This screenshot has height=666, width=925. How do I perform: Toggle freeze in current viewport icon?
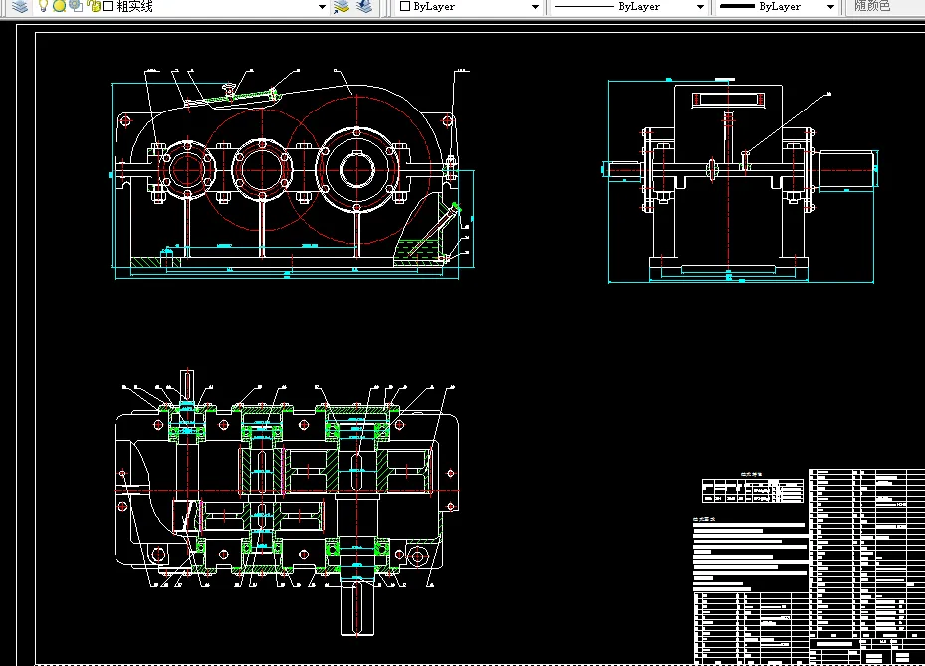[x=76, y=7]
